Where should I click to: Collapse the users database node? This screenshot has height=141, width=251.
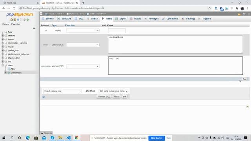point(3,65)
